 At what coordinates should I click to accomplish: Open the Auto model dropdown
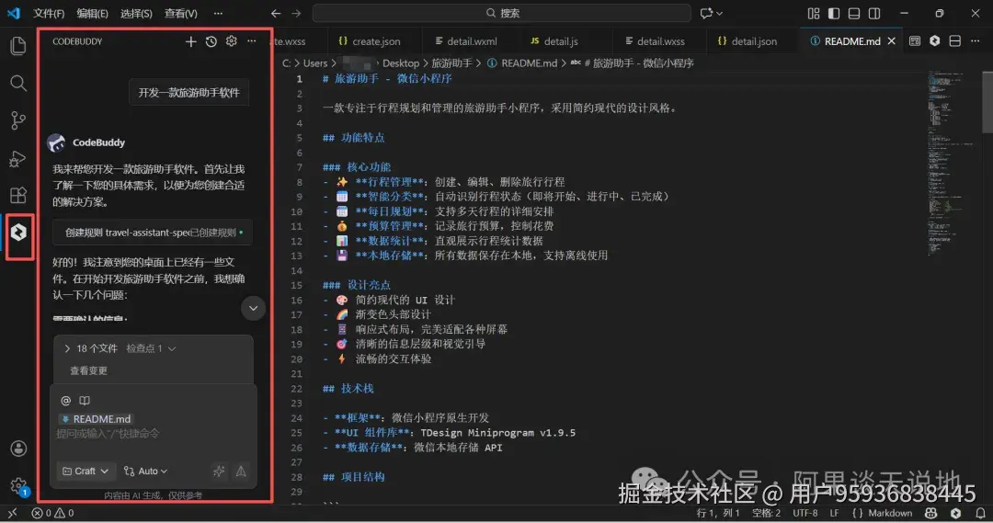coord(145,472)
